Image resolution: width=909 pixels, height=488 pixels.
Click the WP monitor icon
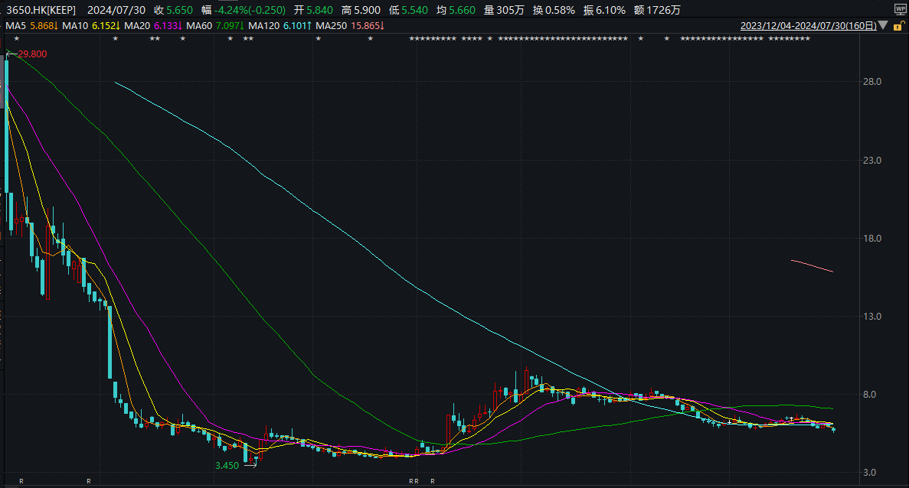pos(900,10)
